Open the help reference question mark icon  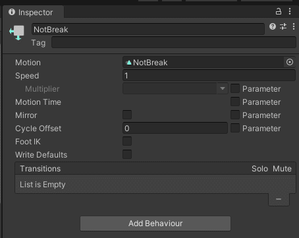point(273,26)
